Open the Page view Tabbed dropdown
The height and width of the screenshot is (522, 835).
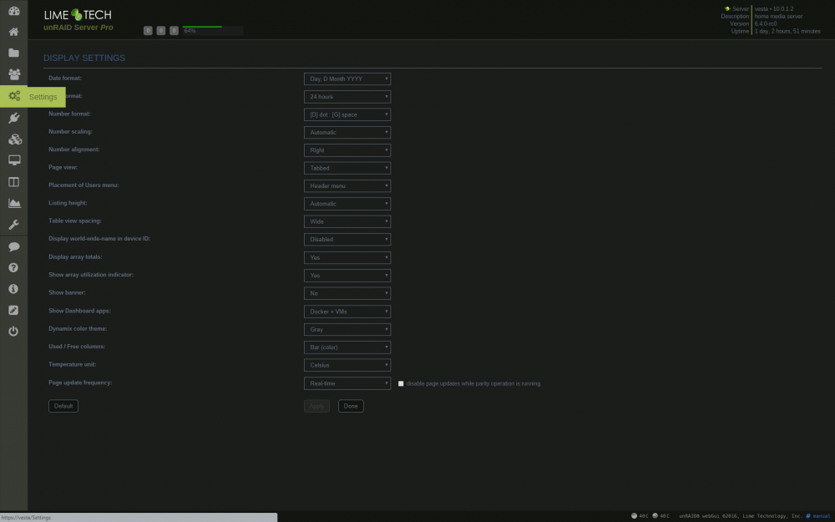click(347, 168)
